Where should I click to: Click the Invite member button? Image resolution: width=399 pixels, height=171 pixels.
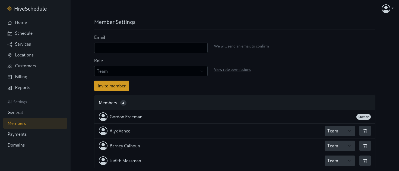click(112, 86)
